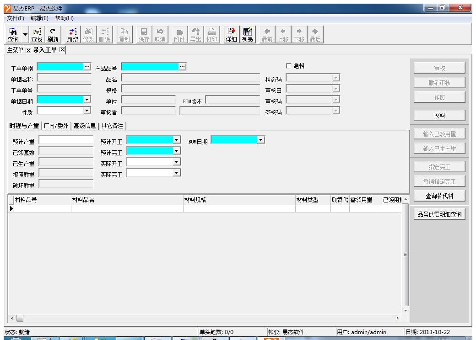Click the 品号供需明细查询 button
Screen dimensions: 476x340
(x=439, y=214)
